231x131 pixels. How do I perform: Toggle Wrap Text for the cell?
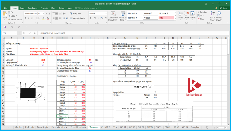click(x=75, y=13)
